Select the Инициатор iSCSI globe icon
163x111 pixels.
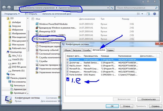[37, 31]
